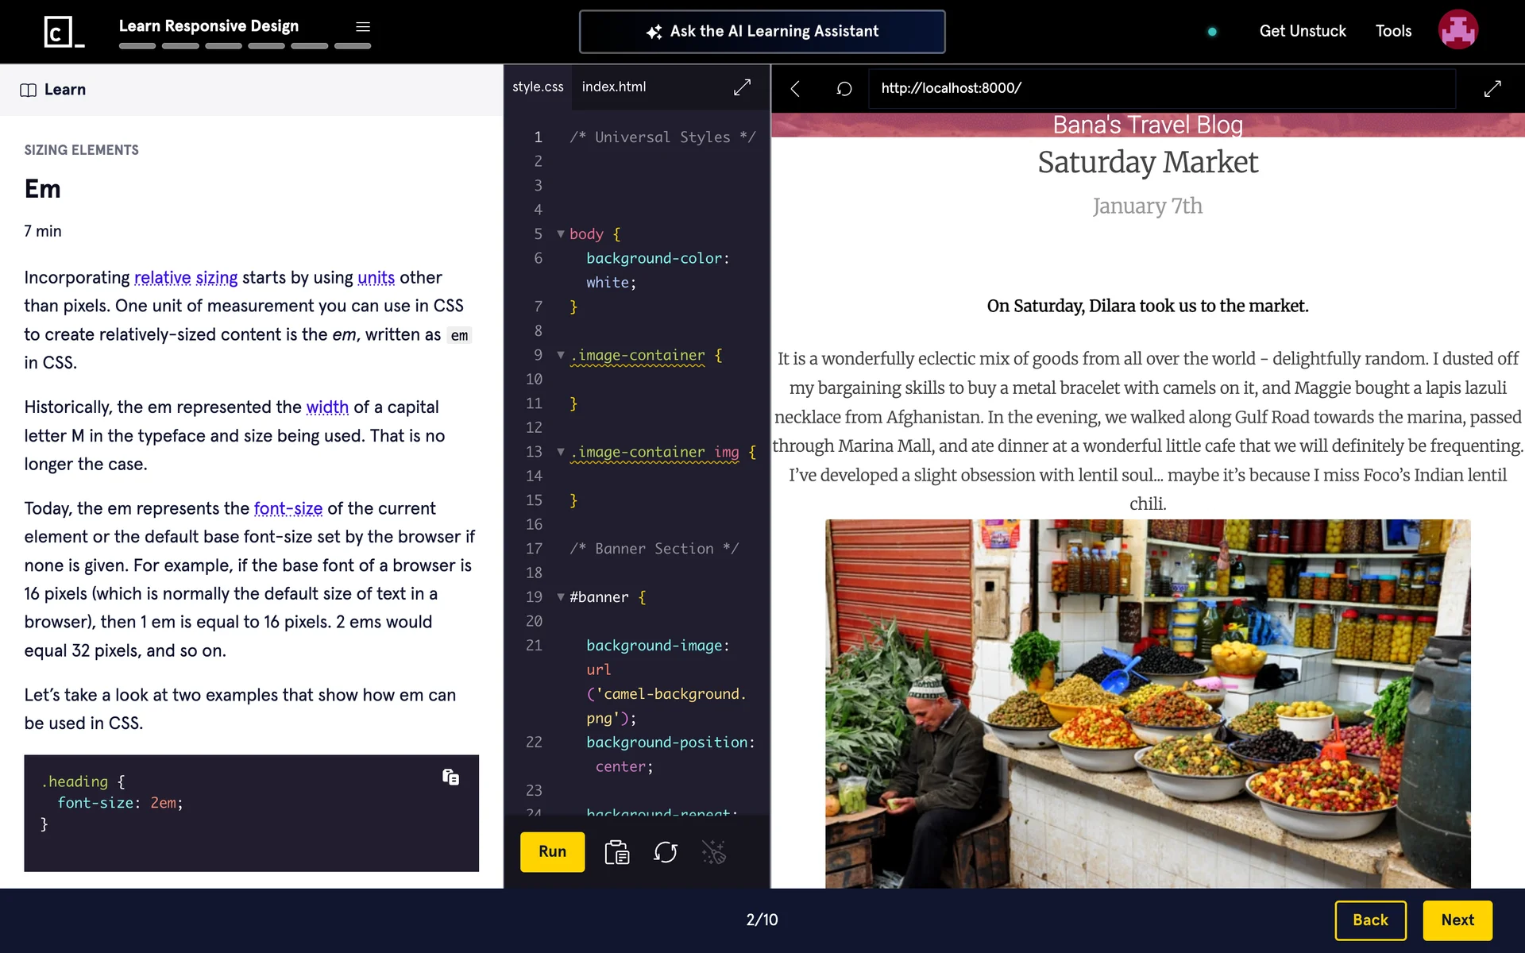This screenshot has height=953, width=1525.
Task: Switch to the index.html tab
Action: coord(613,87)
